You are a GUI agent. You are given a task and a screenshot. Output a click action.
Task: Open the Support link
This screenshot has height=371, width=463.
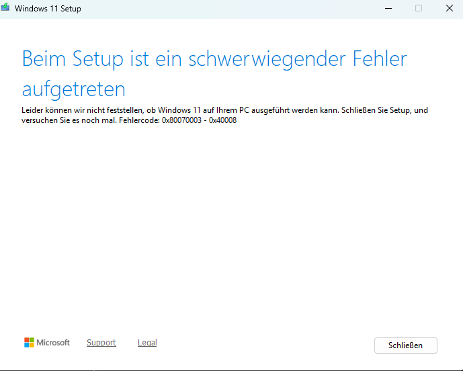pos(101,343)
